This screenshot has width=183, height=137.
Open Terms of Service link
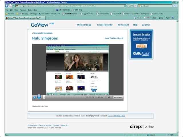click(x=45, y=125)
